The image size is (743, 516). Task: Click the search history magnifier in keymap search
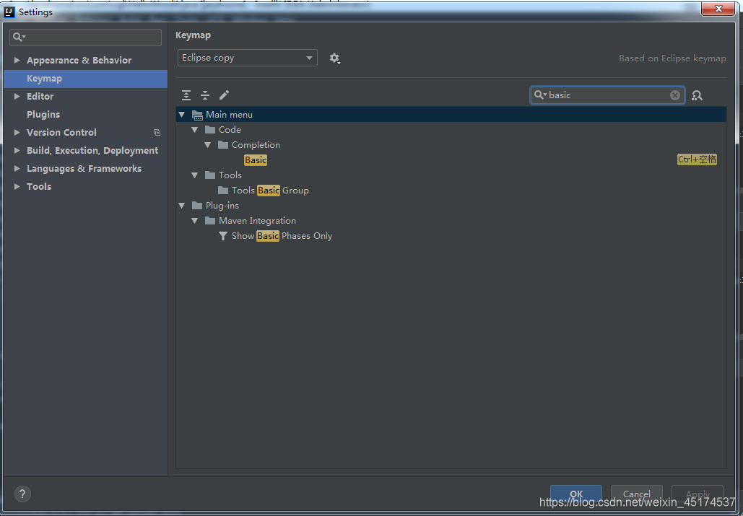point(540,95)
